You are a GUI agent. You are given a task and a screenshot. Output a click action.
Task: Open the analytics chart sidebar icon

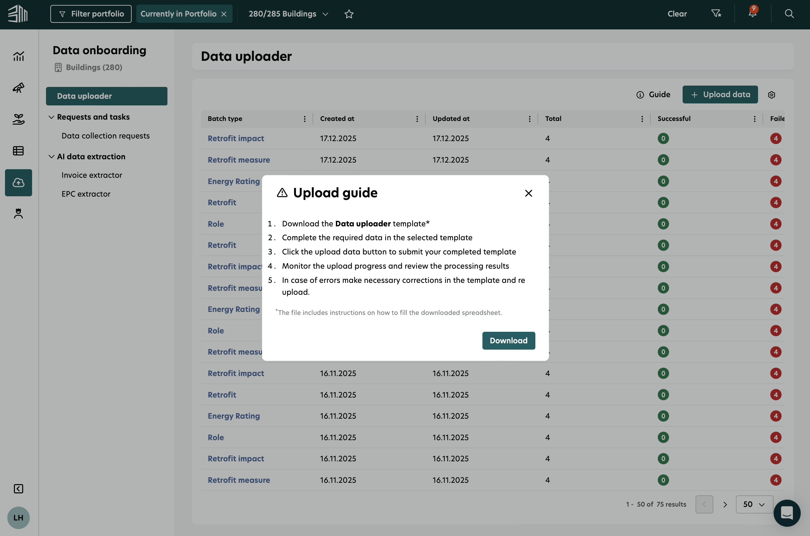click(19, 56)
